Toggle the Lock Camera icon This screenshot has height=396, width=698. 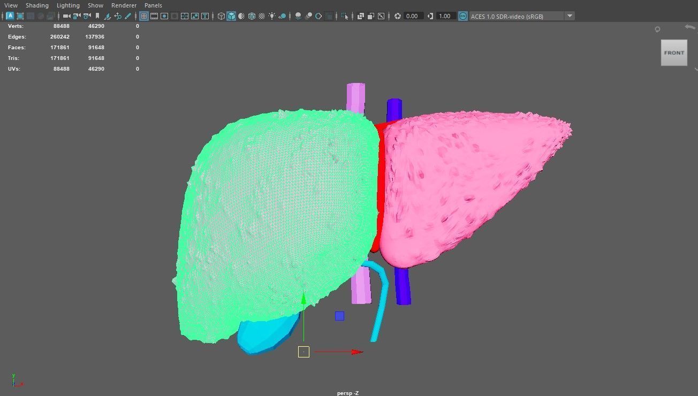click(x=77, y=16)
